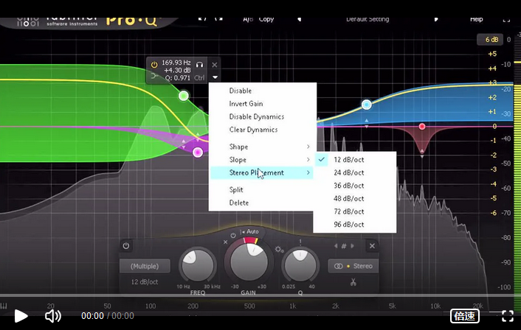Screen dimensions: 521x330
Task: Select the green low shelf band node
Action: point(184,96)
